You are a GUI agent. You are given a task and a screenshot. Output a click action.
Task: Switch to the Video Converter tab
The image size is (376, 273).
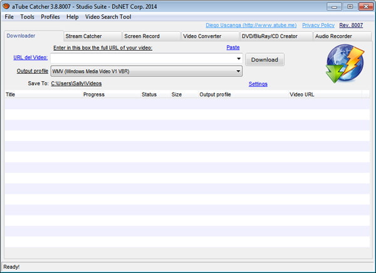tap(210, 36)
